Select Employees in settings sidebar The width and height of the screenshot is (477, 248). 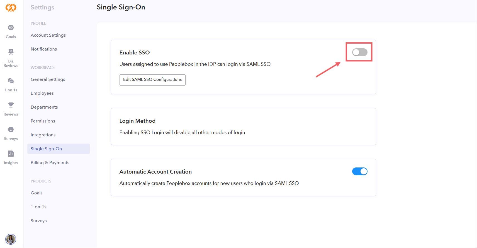(x=42, y=93)
